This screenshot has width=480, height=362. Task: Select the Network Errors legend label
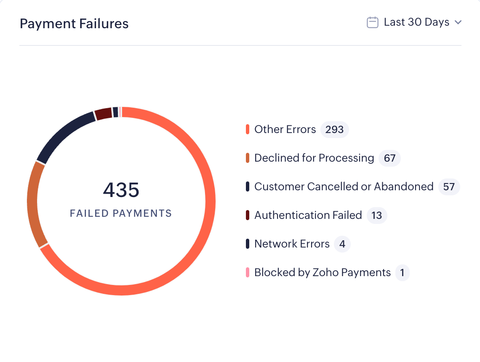coord(292,244)
